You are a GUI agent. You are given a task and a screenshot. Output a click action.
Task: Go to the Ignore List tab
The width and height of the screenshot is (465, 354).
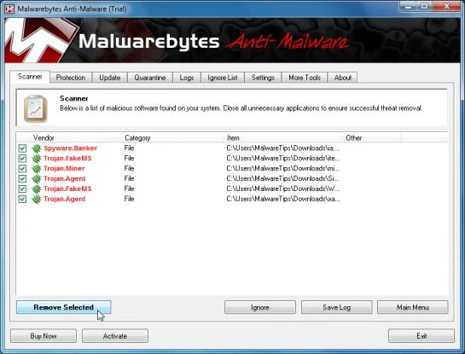[223, 78]
